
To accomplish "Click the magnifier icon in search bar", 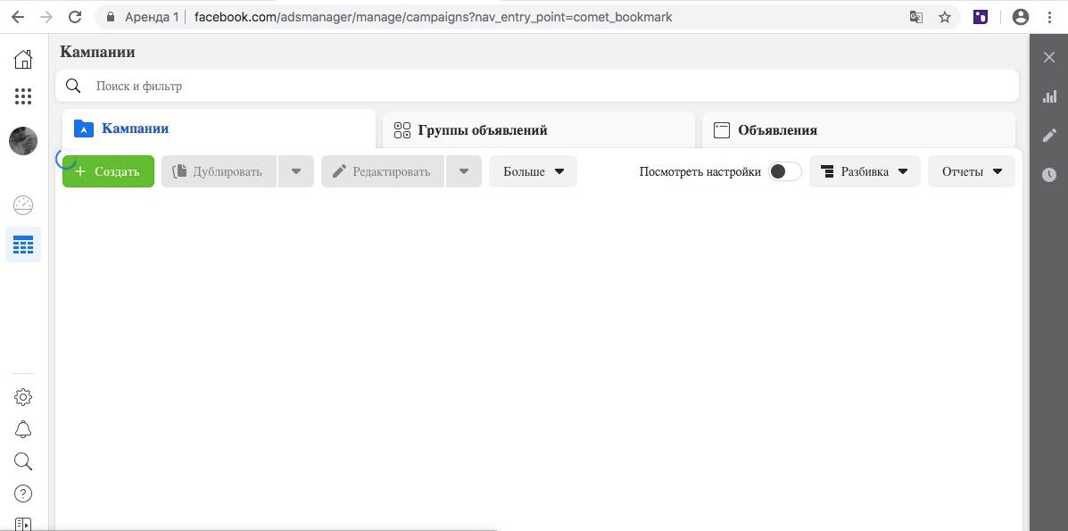I will tap(73, 86).
